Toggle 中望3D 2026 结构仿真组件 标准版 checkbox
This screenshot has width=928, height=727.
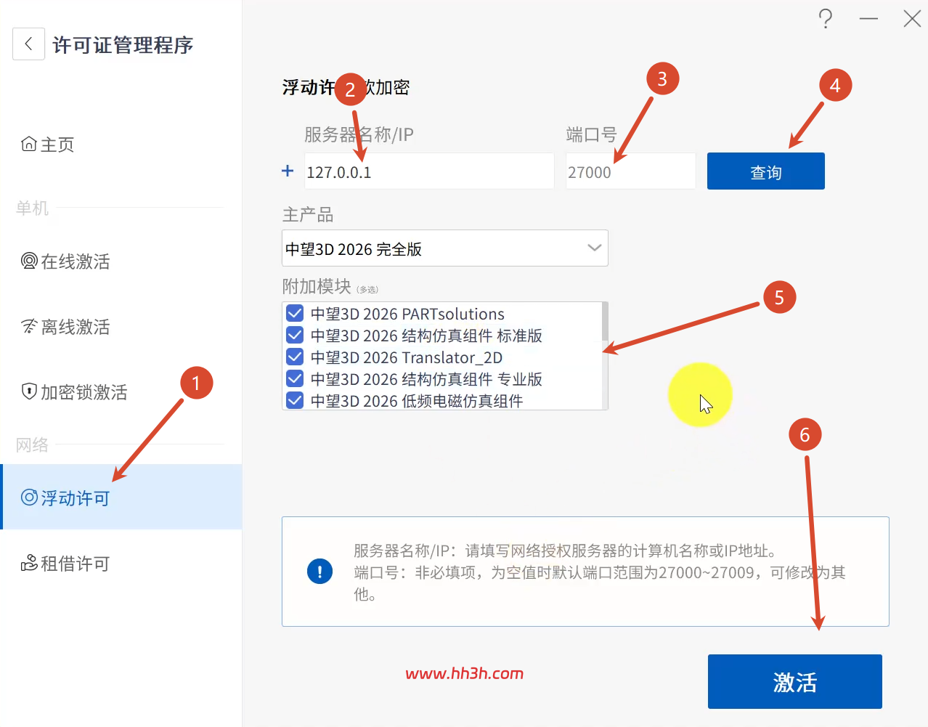point(295,336)
